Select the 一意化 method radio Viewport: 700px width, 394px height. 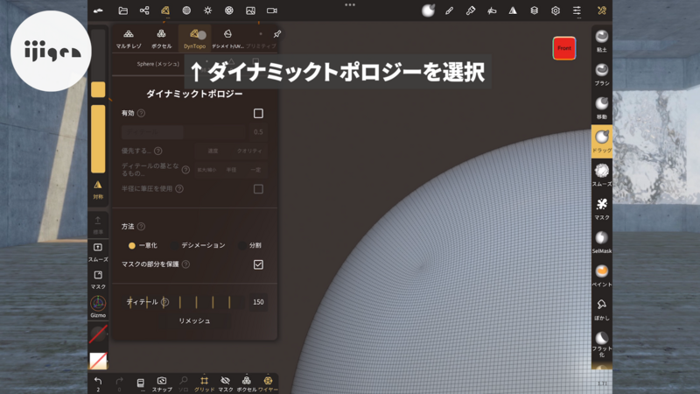tap(143, 245)
